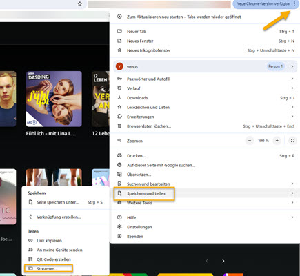This screenshot has height=276, width=300.
Task: Click the printer icon
Action: [x=119, y=155]
